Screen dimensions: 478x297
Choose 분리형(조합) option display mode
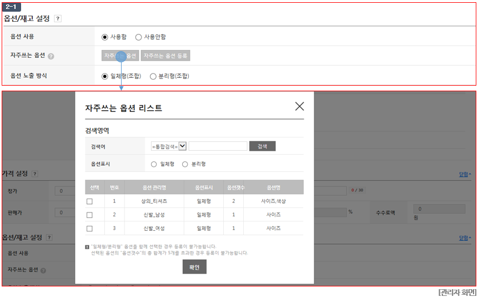(153, 76)
